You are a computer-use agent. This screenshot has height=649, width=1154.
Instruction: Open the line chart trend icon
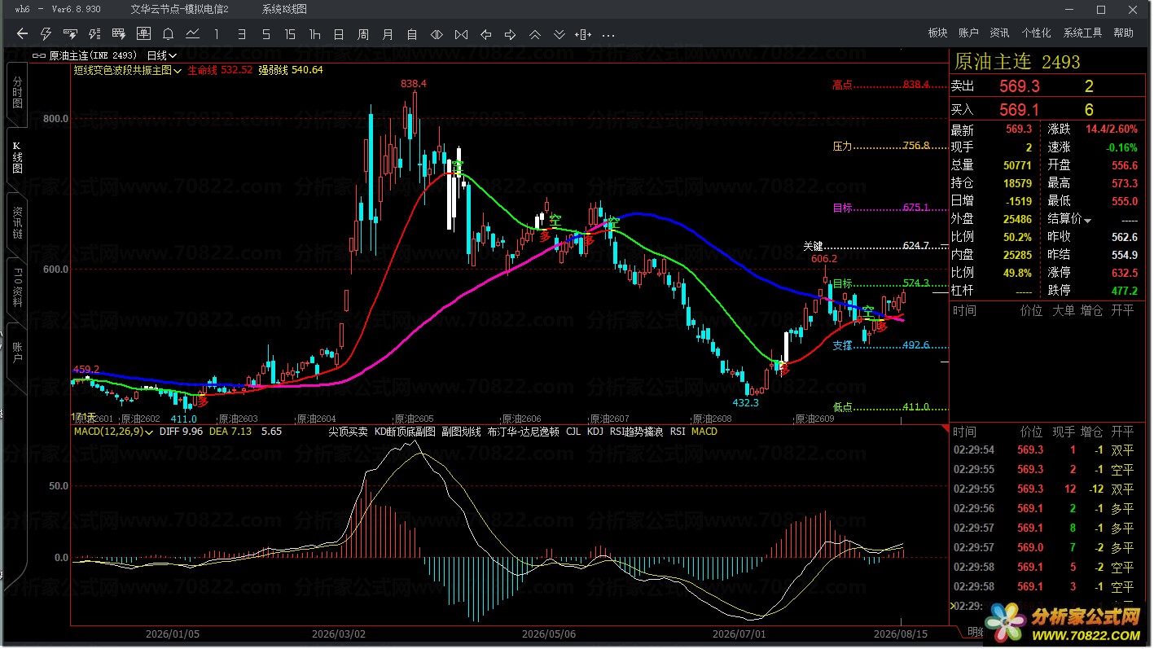192,34
